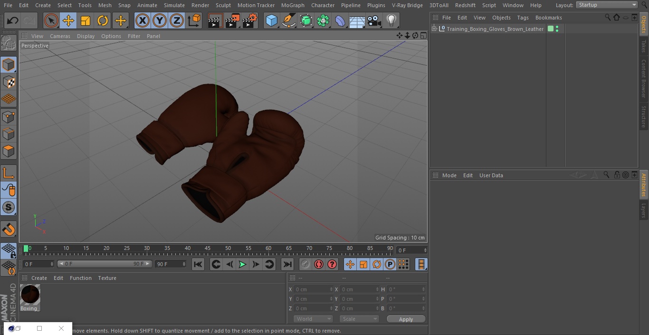The image size is (649, 335).
Task: Open the Content Browser side tab
Action: click(x=644, y=78)
